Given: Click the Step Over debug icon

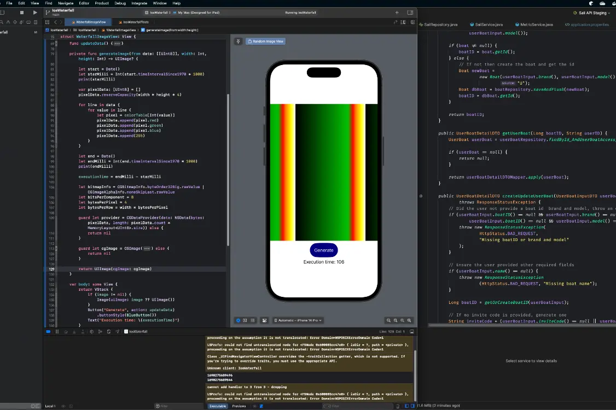Looking at the screenshot, I should click(x=66, y=331).
